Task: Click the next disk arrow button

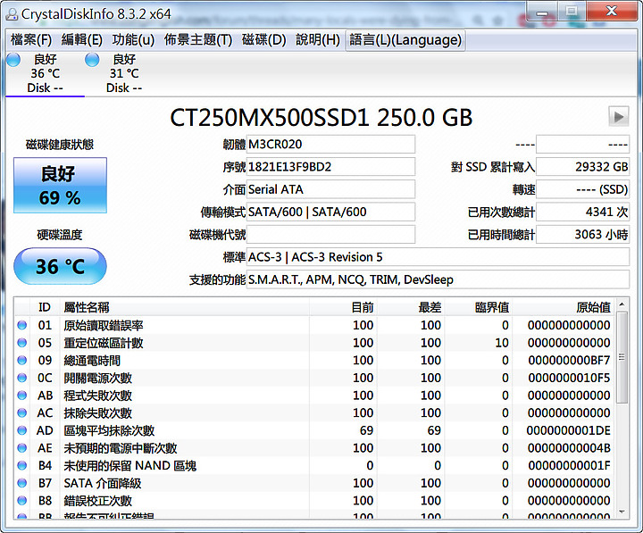Action: pyautogui.click(x=618, y=117)
